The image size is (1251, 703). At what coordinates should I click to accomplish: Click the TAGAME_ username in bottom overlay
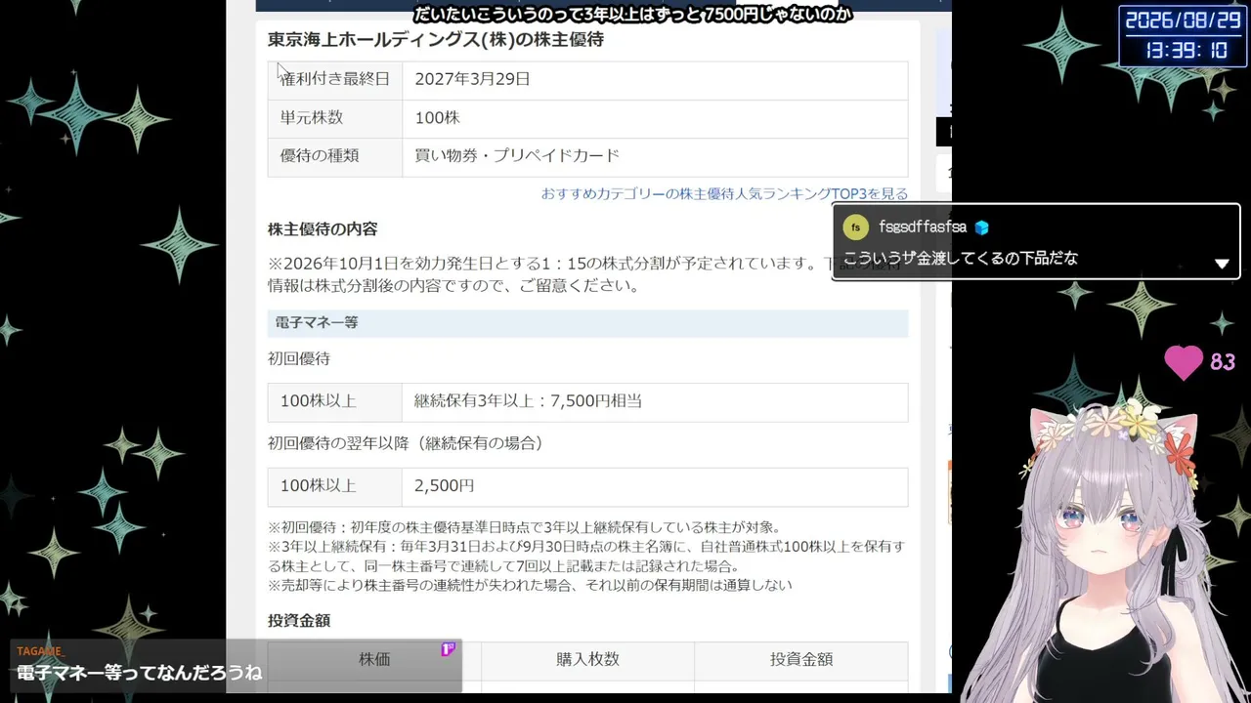coord(39,651)
